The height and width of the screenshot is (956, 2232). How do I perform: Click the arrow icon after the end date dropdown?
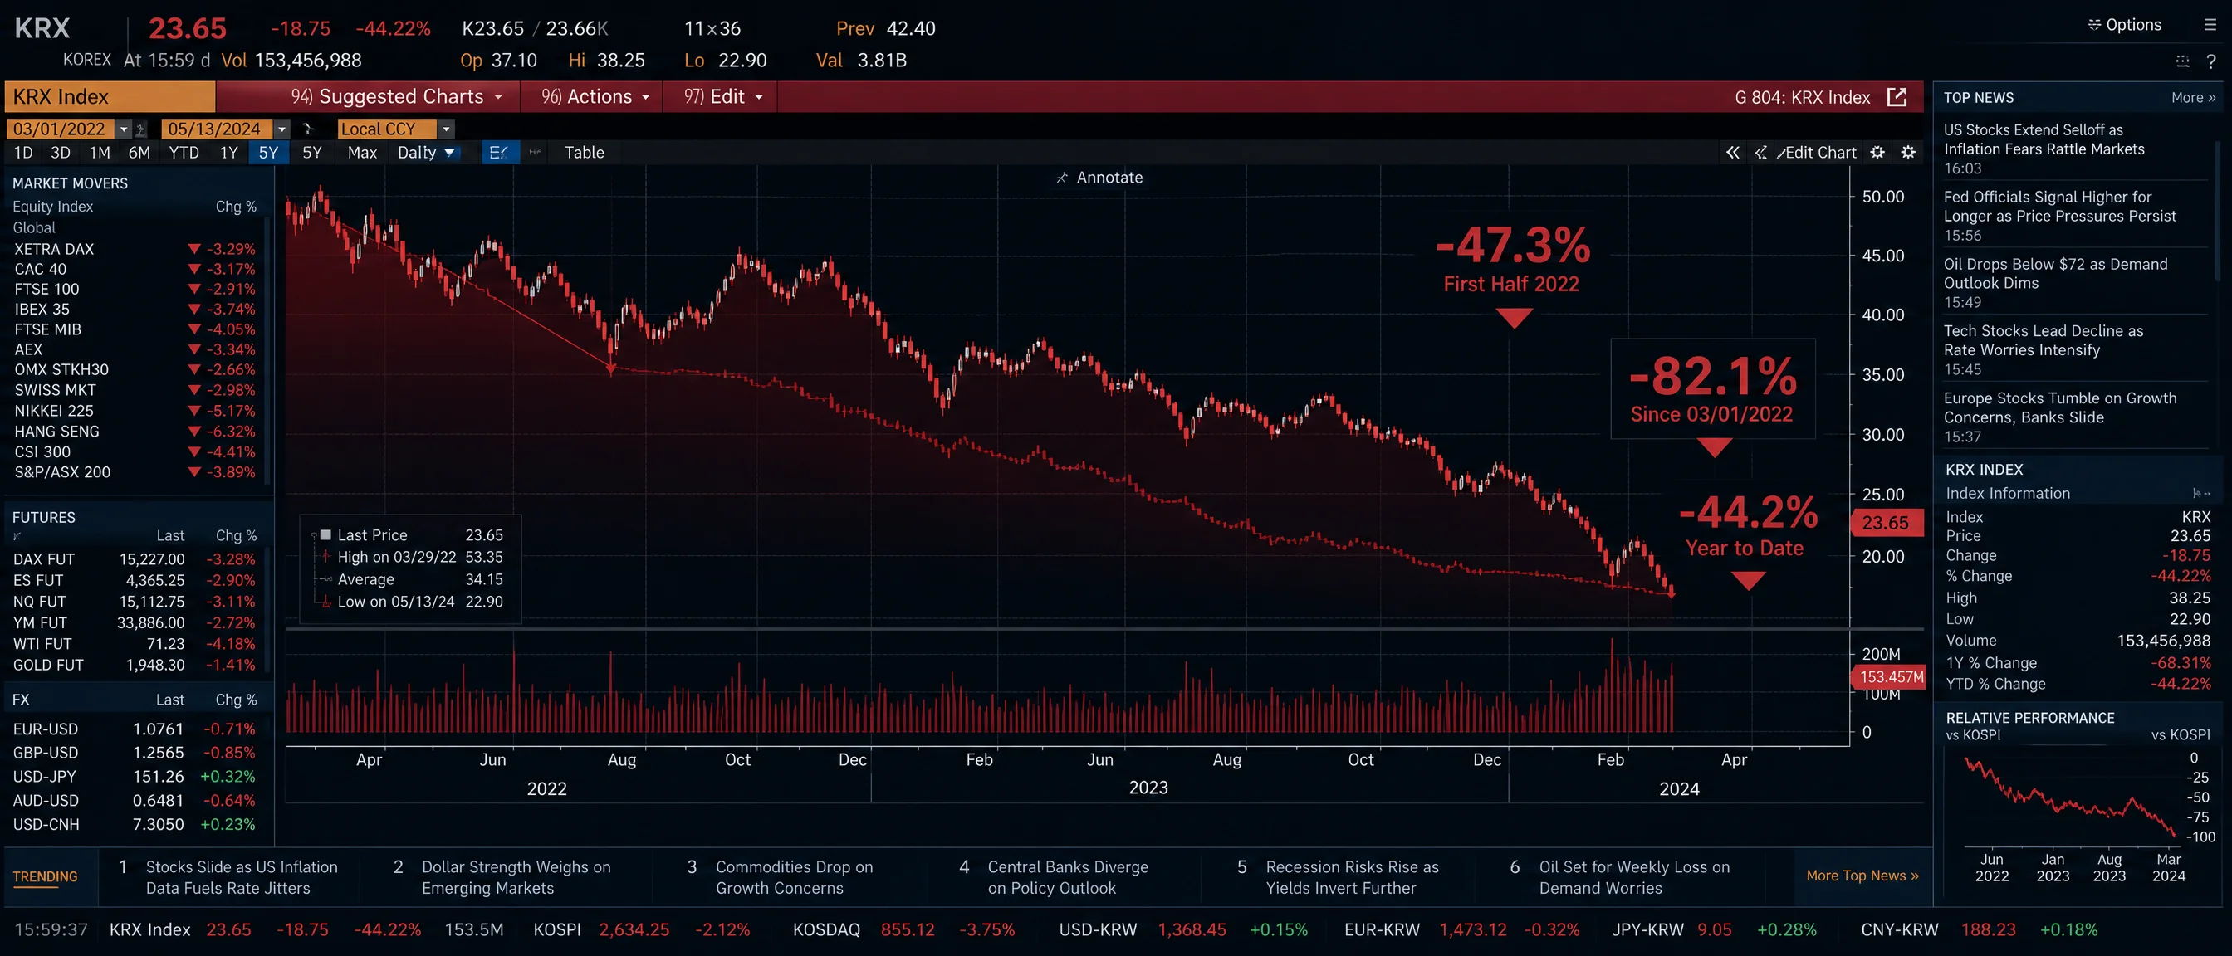(307, 129)
